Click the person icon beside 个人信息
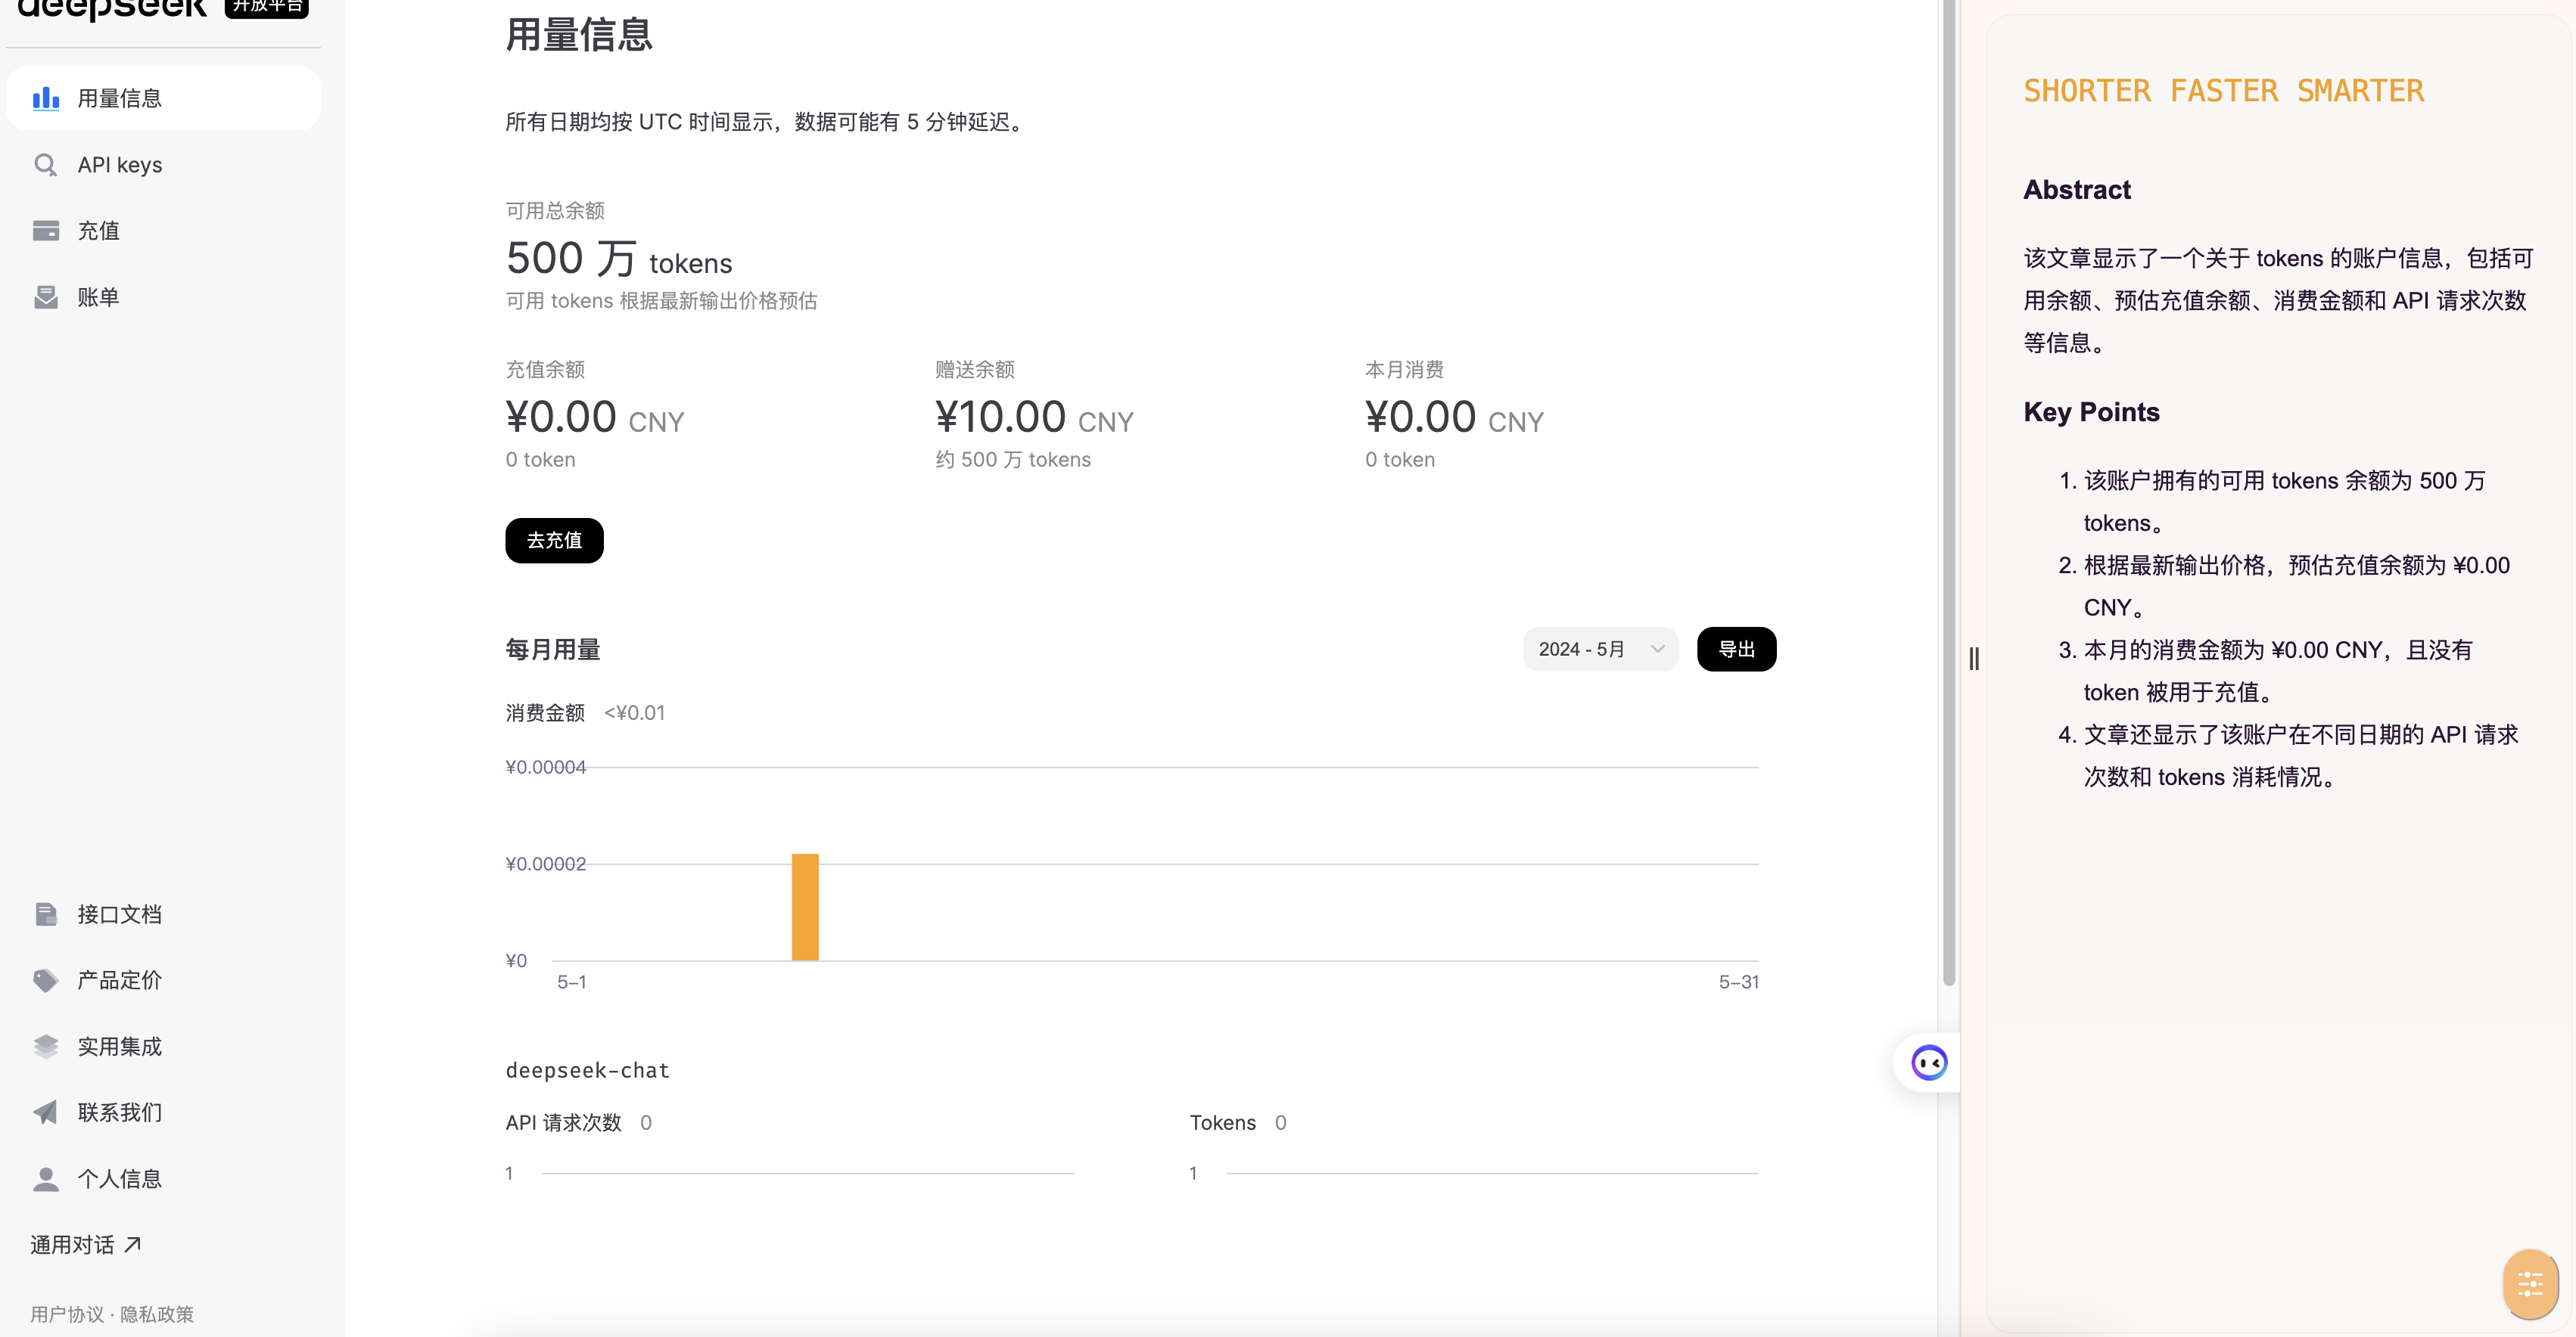Screen dimensions: 2576x1337 [46, 1179]
